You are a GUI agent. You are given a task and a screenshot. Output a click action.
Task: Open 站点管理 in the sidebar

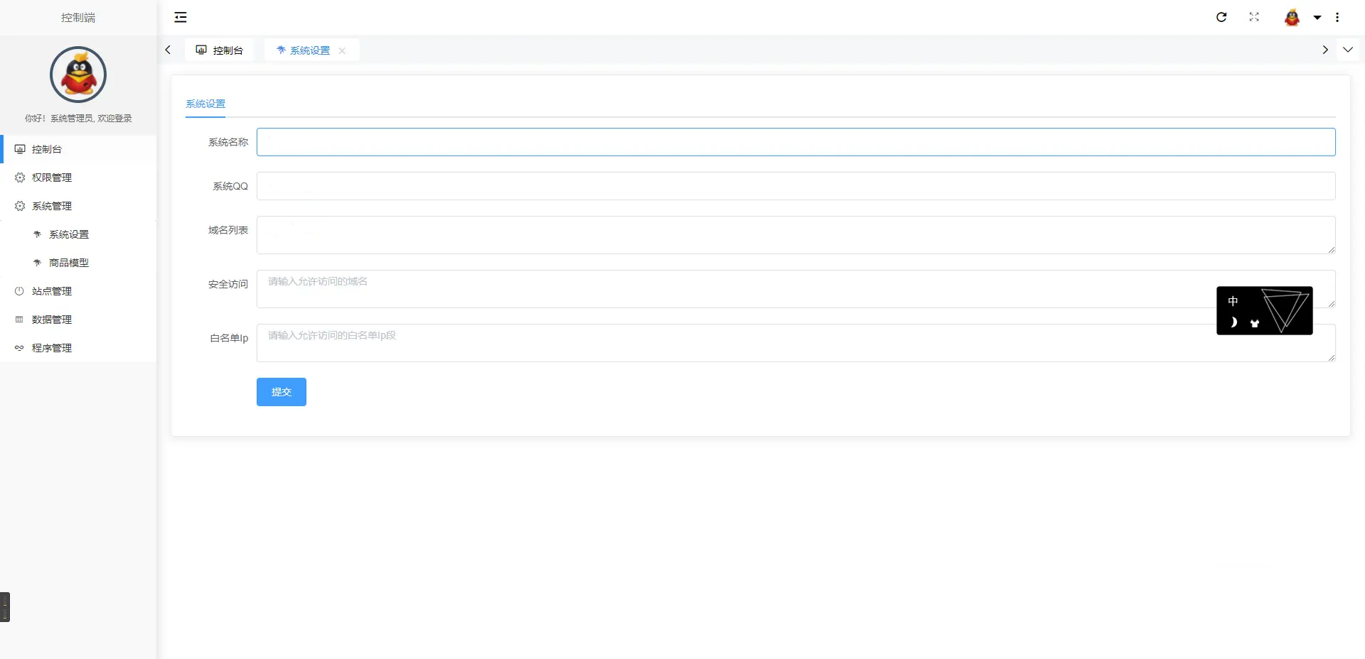point(52,291)
